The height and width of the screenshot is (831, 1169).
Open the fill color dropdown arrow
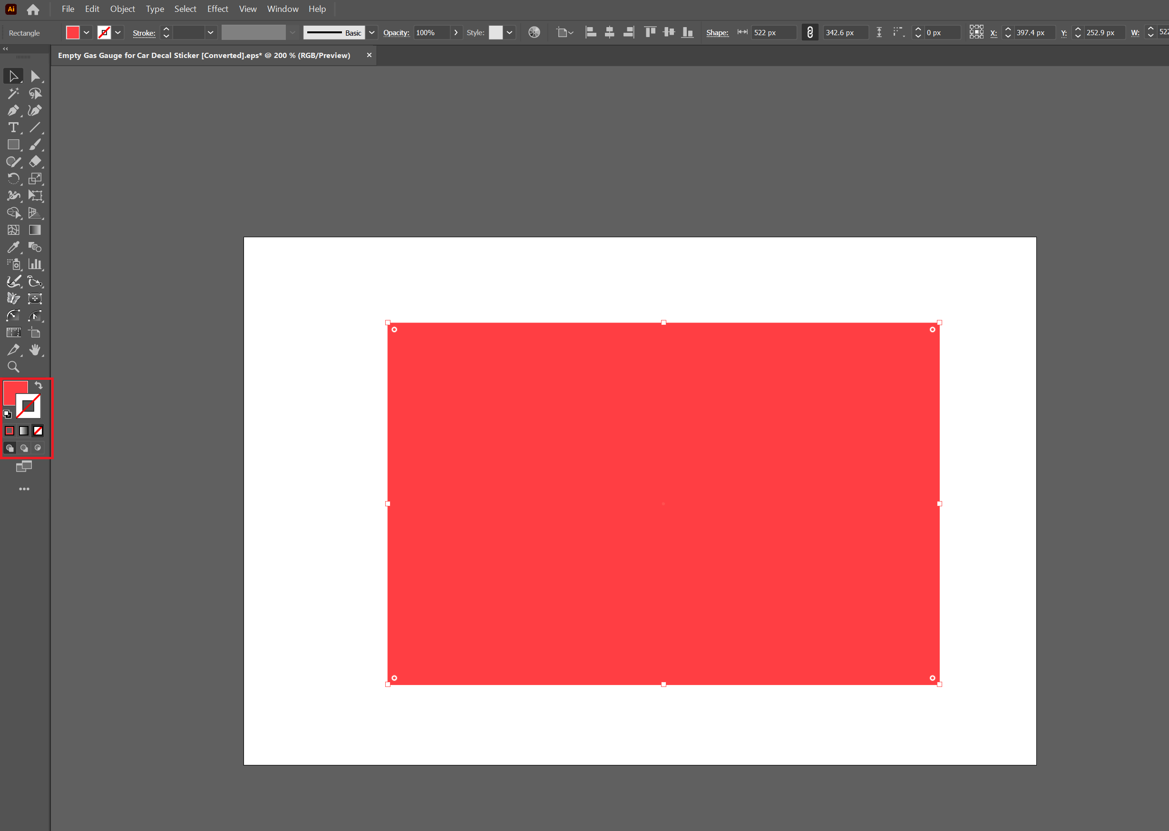(x=87, y=32)
